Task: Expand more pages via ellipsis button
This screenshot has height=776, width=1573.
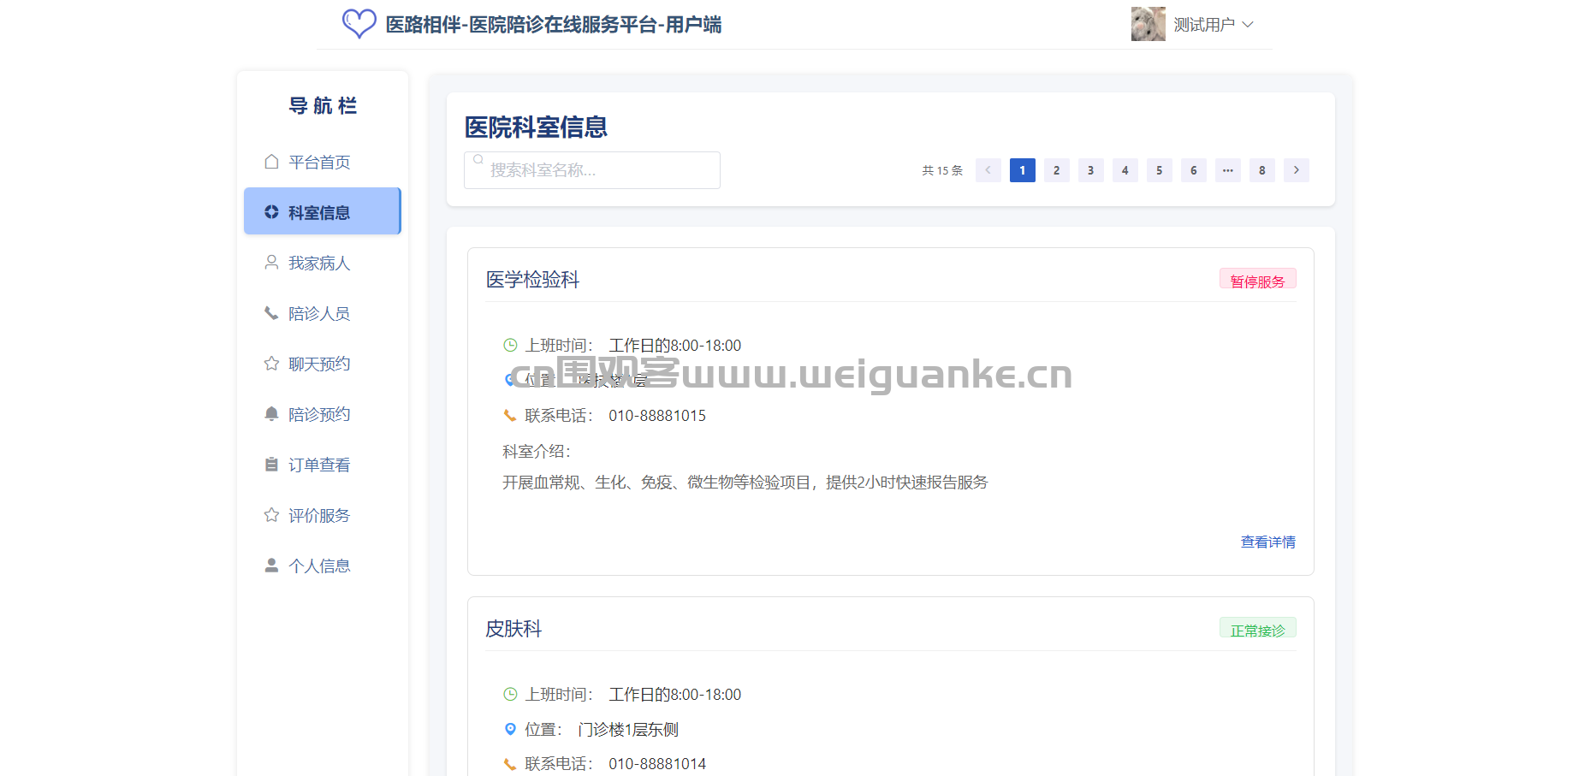Action: [x=1227, y=170]
